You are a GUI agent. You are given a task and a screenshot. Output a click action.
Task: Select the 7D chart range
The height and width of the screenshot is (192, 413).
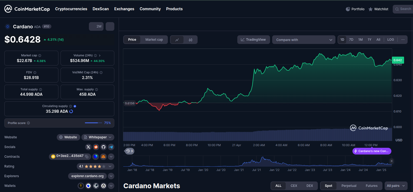click(x=351, y=40)
